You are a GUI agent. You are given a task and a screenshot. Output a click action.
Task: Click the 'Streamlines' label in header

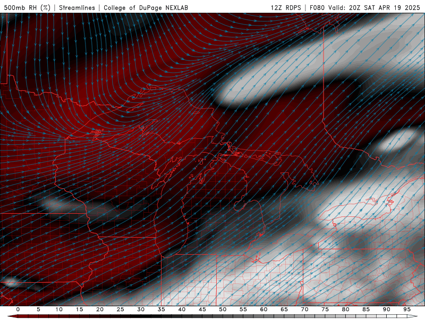(x=77, y=7)
